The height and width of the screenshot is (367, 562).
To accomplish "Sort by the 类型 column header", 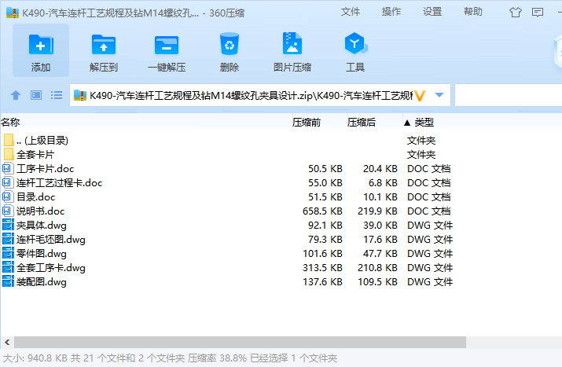I will click(424, 123).
